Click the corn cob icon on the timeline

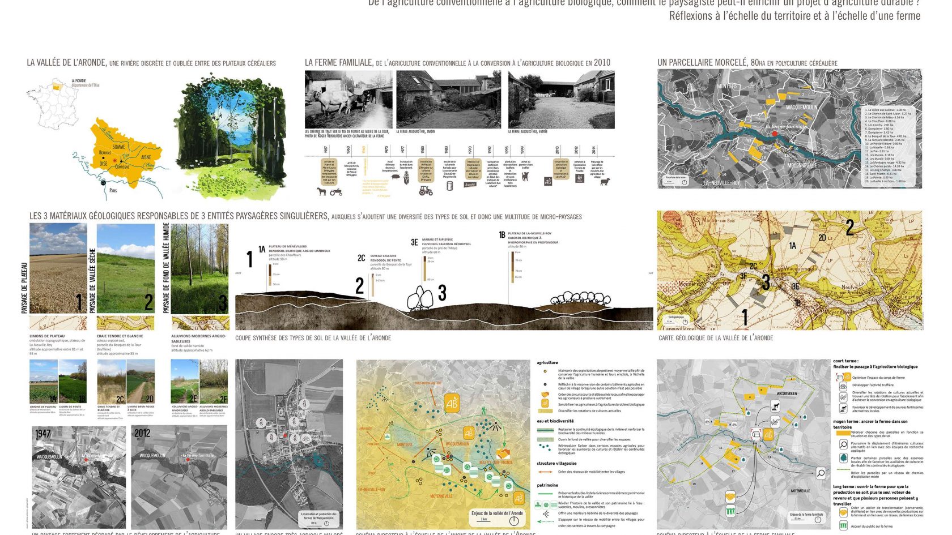pyautogui.click(x=406, y=177)
